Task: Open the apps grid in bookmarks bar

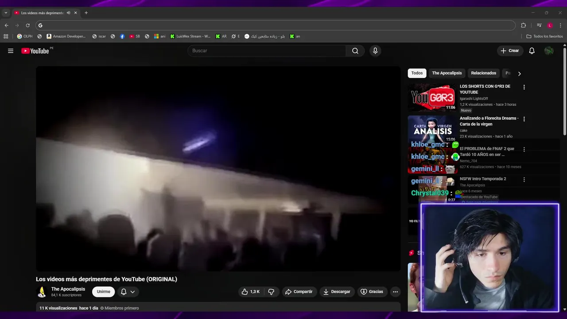Action: [x=6, y=36]
